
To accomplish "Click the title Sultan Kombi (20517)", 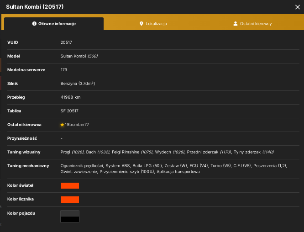I will point(35,7).
